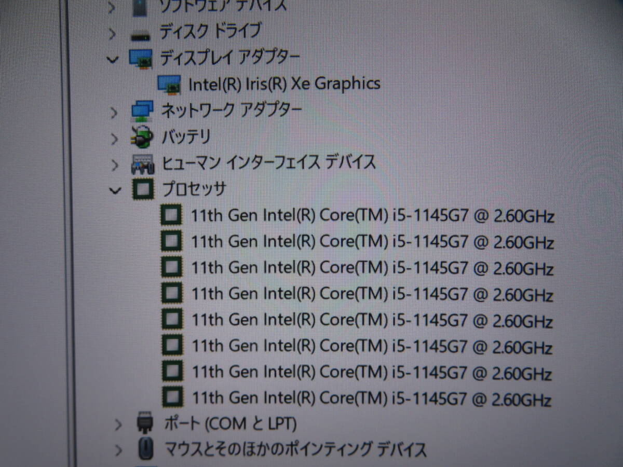Expand the ディスク ドライブ category
Image resolution: width=623 pixels, height=467 pixels.
click(x=113, y=35)
